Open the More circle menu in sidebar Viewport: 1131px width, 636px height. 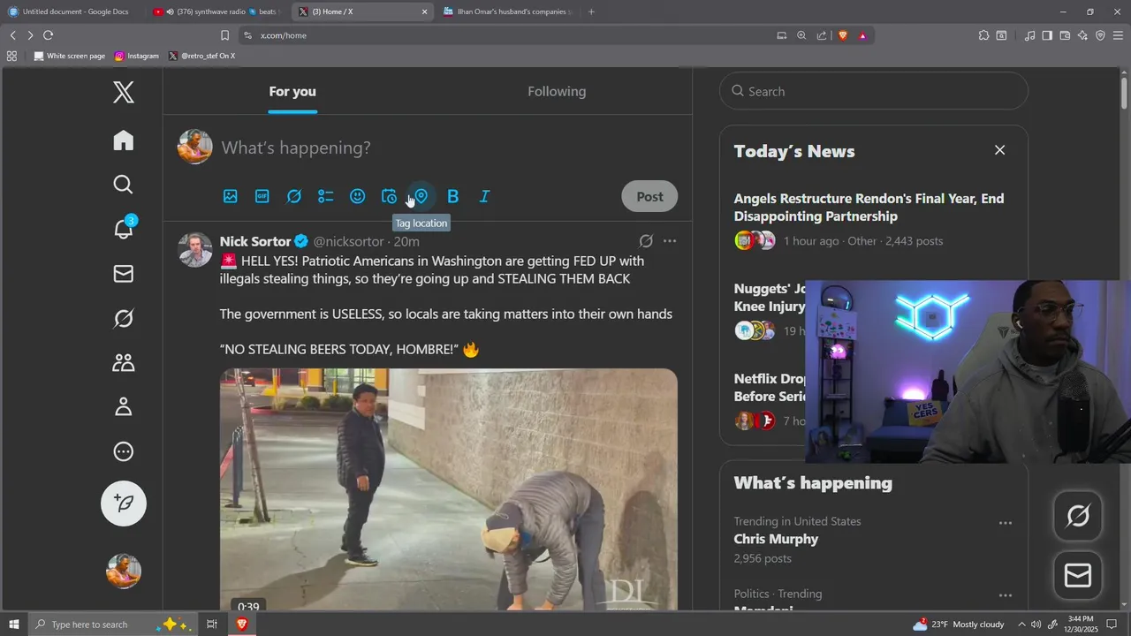pos(124,451)
